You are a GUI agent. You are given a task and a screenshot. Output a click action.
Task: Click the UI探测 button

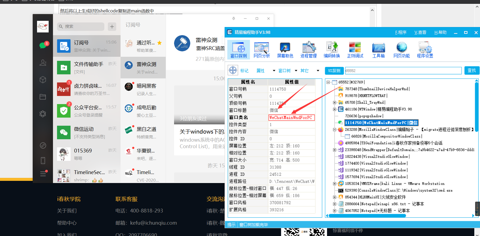click(x=334, y=71)
